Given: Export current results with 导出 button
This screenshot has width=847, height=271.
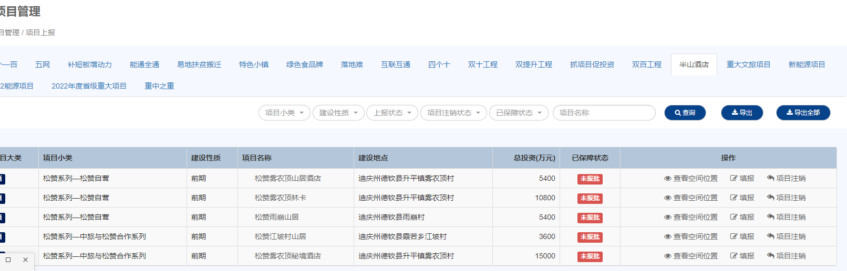Looking at the screenshot, I should [x=741, y=113].
